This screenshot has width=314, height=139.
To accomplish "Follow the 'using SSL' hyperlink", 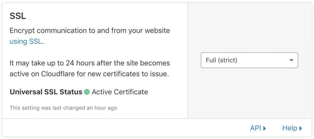I will 26,42.
